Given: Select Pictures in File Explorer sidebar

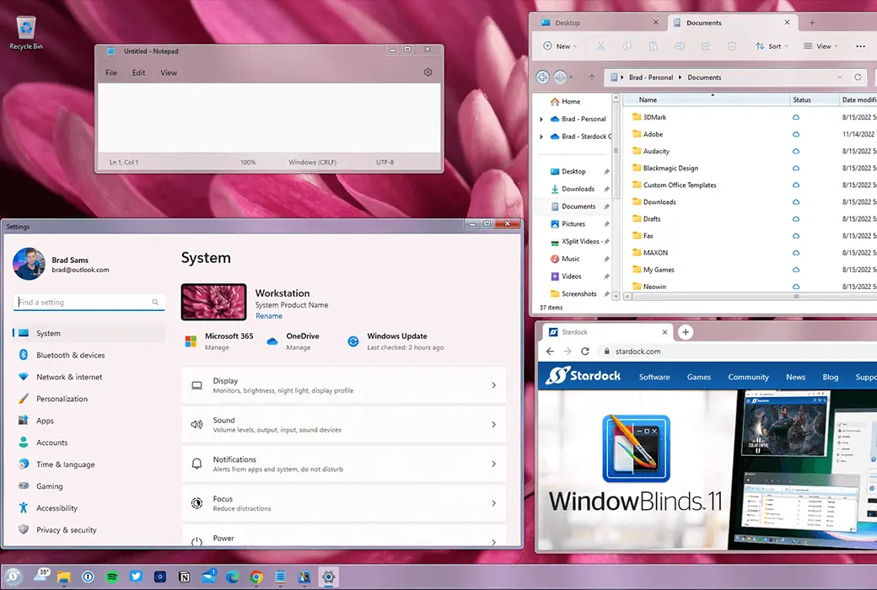Looking at the screenshot, I should pos(573,223).
